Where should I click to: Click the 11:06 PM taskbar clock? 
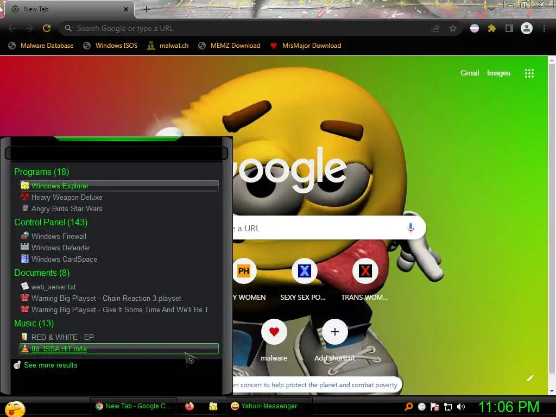(509, 407)
